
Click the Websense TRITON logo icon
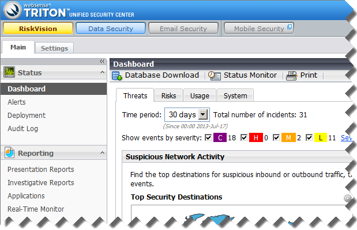point(13,10)
